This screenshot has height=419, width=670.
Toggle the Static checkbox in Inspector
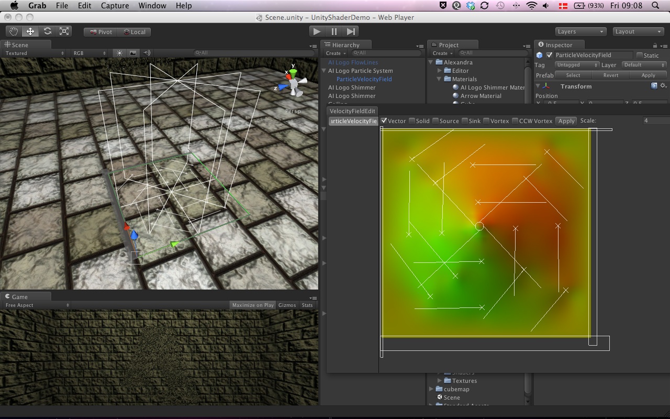pyautogui.click(x=639, y=56)
